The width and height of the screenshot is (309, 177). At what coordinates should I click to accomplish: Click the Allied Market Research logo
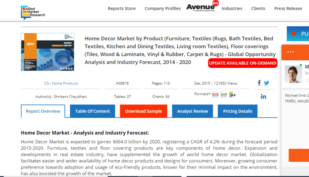tap(33, 12)
